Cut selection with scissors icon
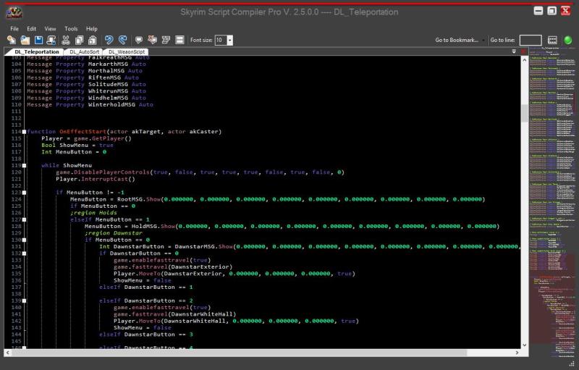579x370 pixels. pos(66,40)
